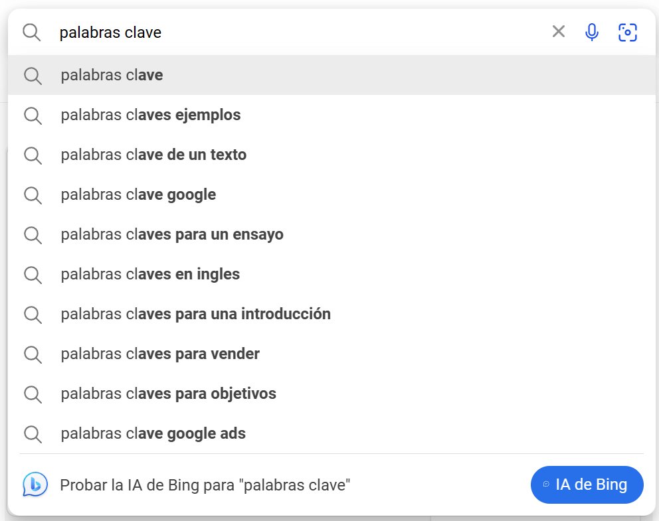Viewport: 659px width, 521px height.
Task: Select 'palabras claves para objetivos'
Action: (x=167, y=394)
